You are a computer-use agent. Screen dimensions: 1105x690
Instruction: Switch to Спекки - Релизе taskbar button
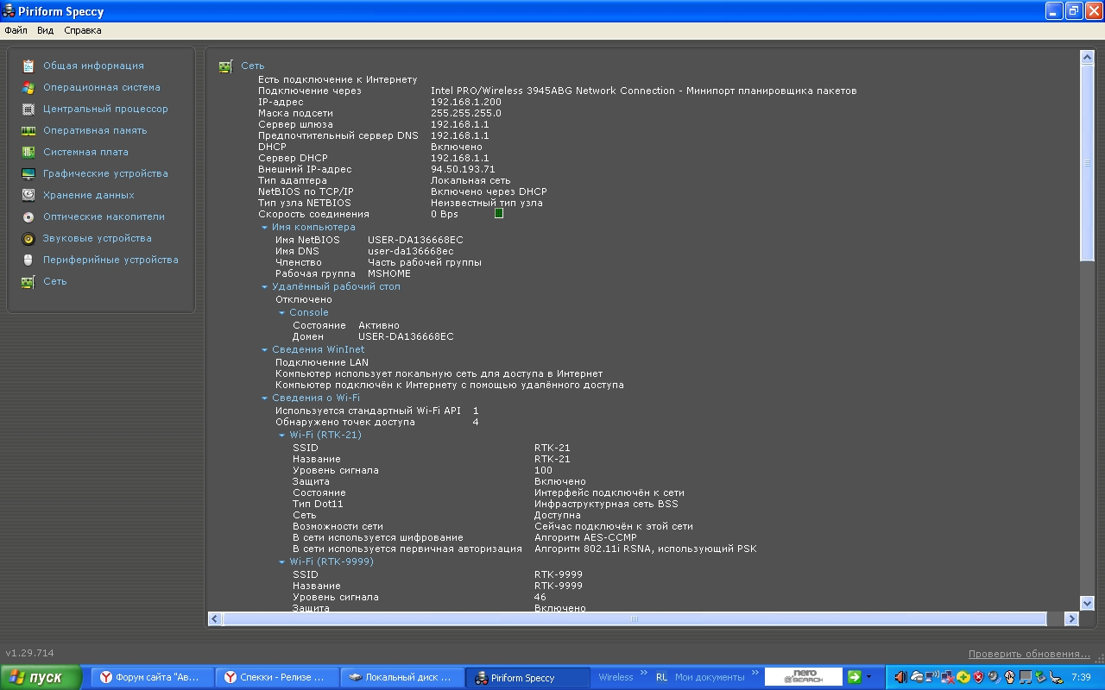tap(276, 677)
